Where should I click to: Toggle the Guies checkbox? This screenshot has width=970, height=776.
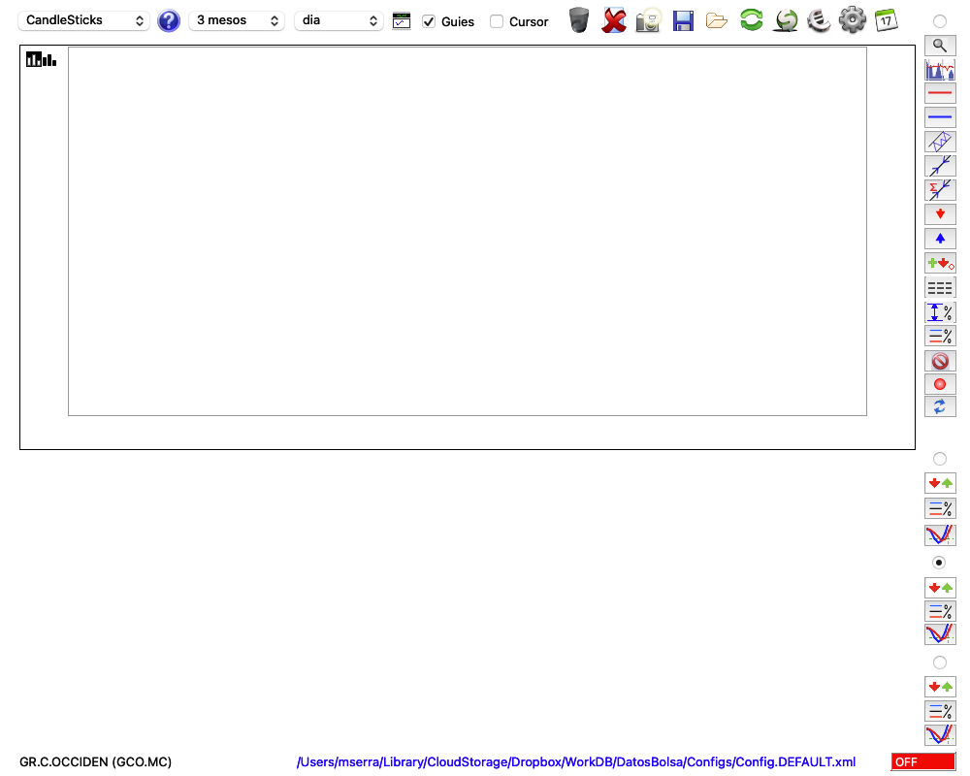[x=429, y=21]
